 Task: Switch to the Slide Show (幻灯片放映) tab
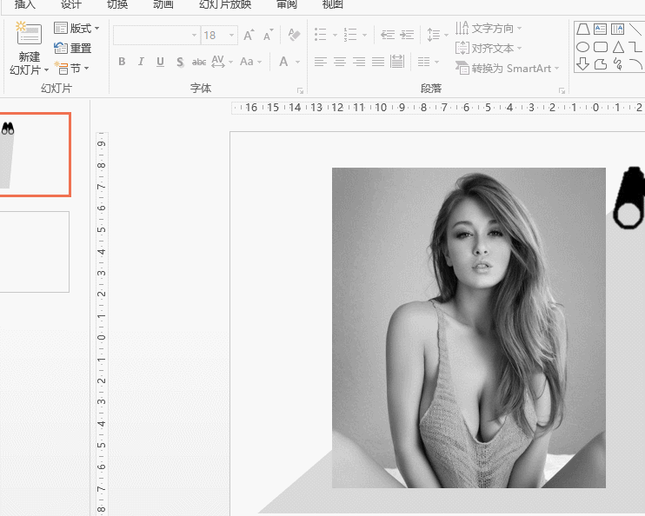pos(225,4)
